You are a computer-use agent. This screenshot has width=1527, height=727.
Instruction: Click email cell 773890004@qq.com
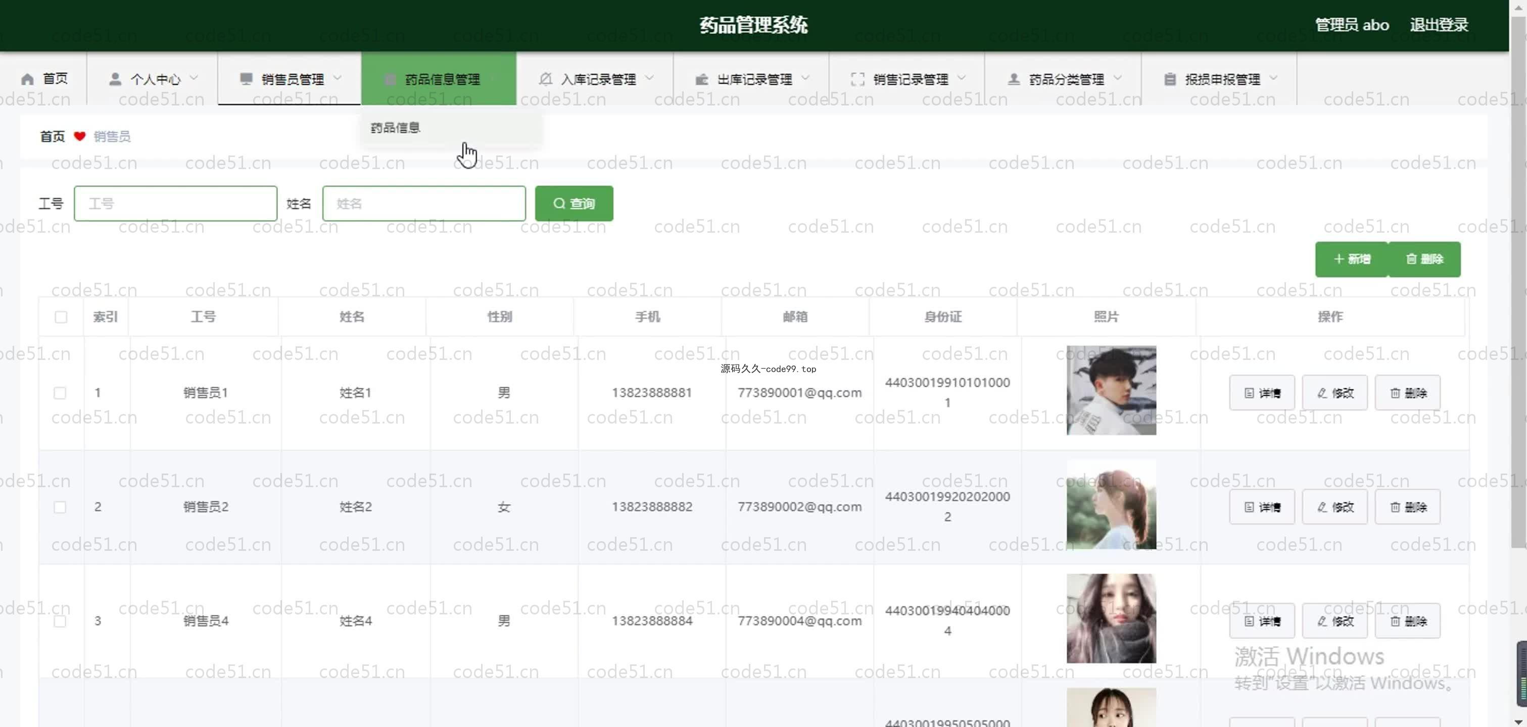click(x=799, y=621)
